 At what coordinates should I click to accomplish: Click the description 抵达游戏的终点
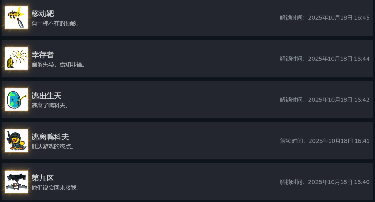53,147
